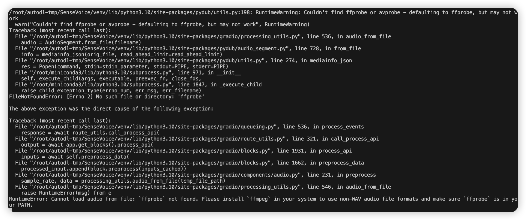Screen dimensions: 526x220
Task: Click the "raise RuntimeError(msg) from e" line
Action: point(66,193)
